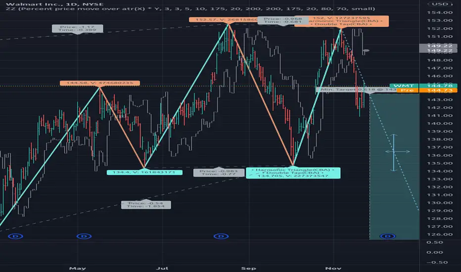
Task: Click the dividend D marker between Jul and Sep
Action: [221, 236]
